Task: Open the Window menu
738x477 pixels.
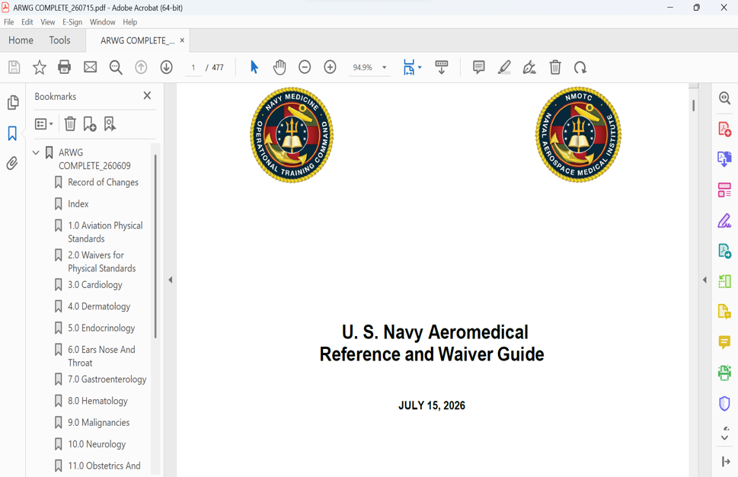Action: tap(103, 22)
